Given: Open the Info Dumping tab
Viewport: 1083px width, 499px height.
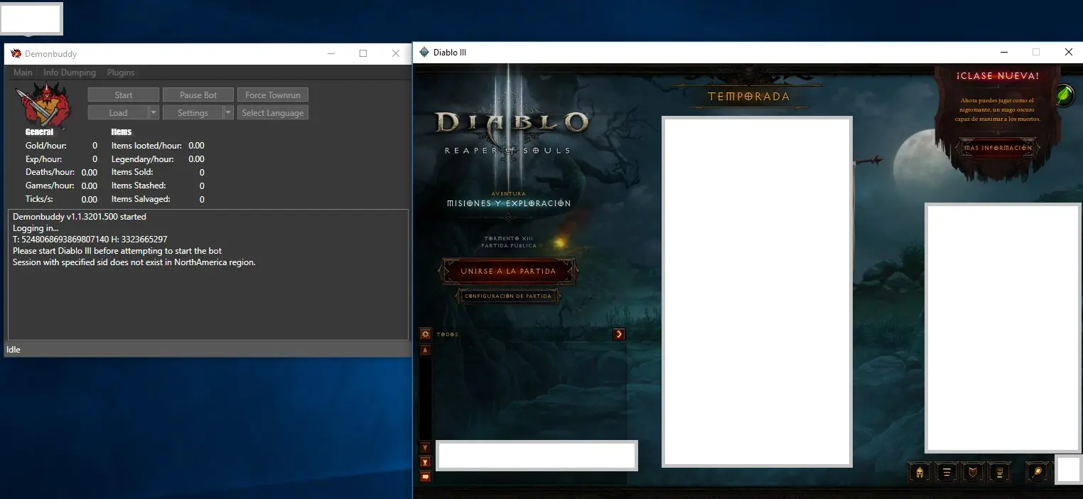Looking at the screenshot, I should 69,73.
